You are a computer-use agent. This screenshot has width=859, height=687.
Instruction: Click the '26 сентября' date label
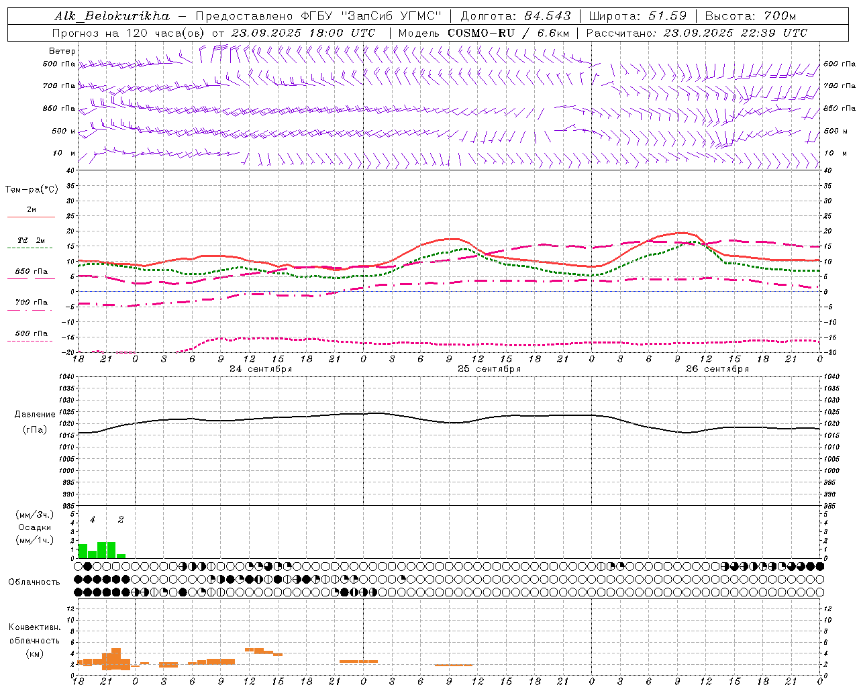tap(717, 369)
